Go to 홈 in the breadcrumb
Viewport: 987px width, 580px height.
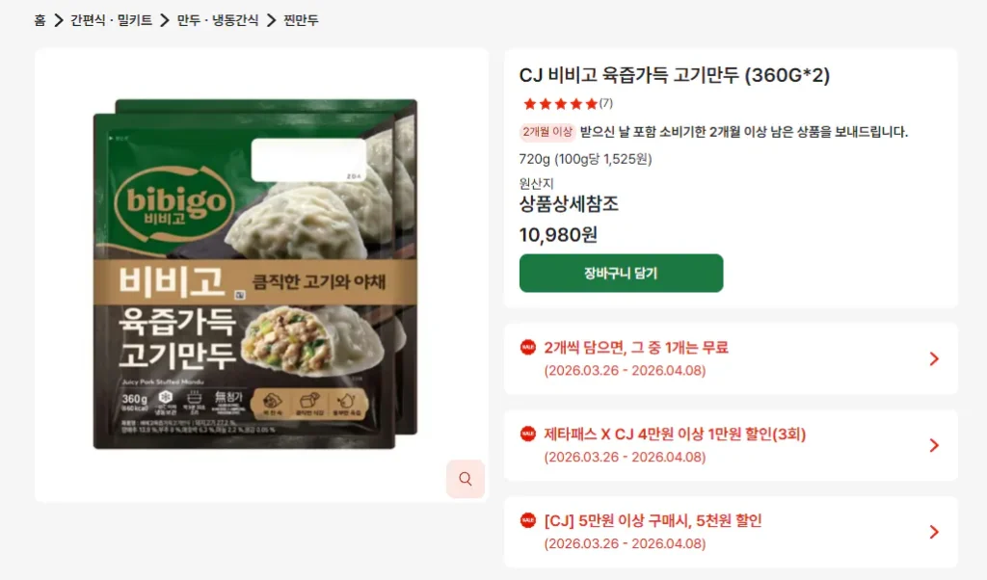(x=40, y=20)
